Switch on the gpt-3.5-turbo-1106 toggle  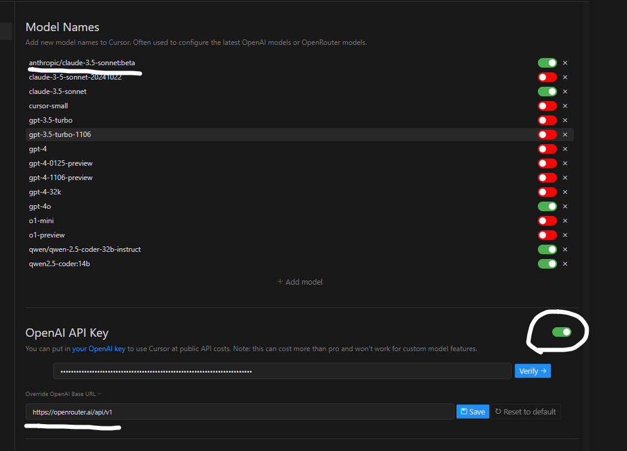click(547, 135)
